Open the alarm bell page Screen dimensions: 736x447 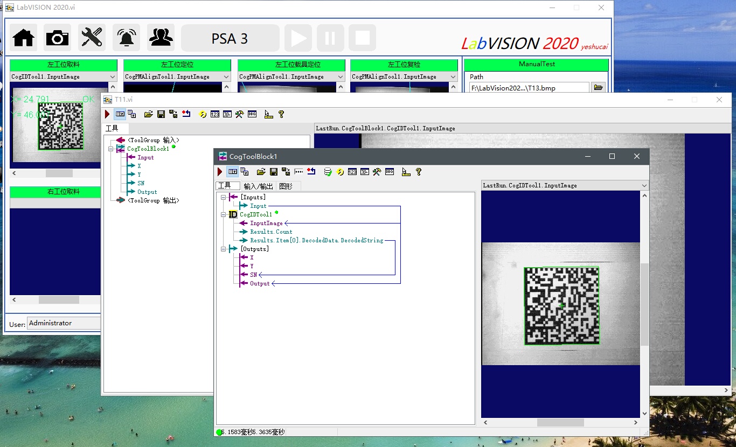127,38
